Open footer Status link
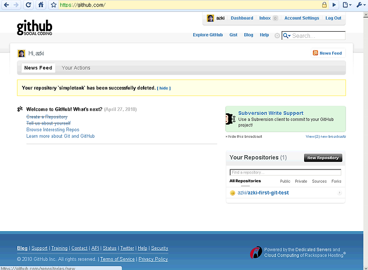The width and height of the screenshot is (368, 270). coord(109,248)
